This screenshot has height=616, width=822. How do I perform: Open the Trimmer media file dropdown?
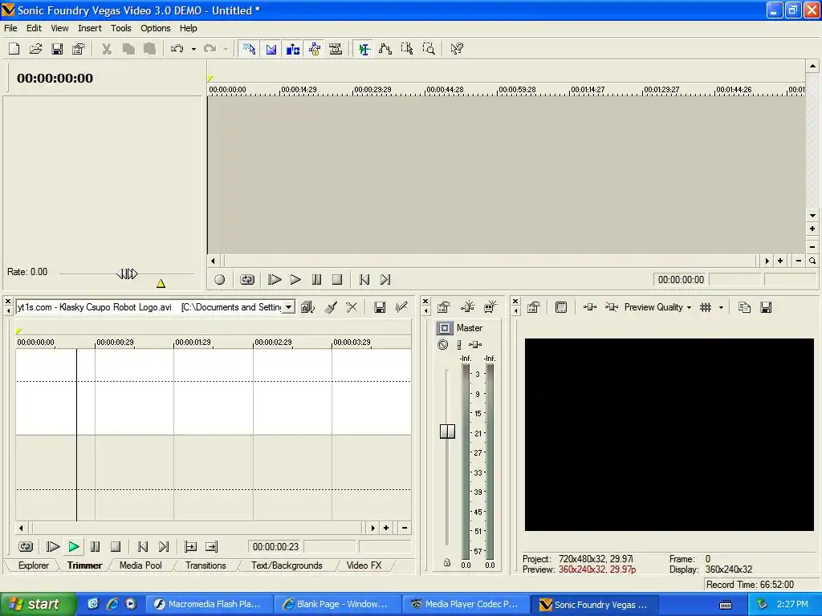(289, 307)
